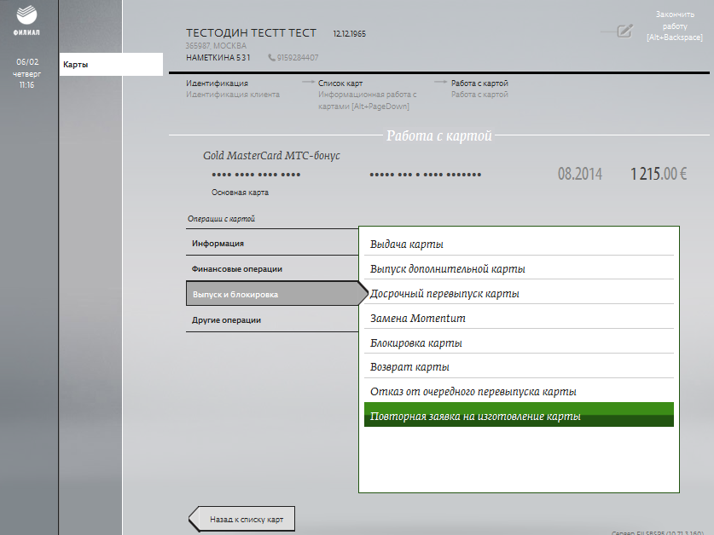Image resolution: width=714 pixels, height=535 pixels.
Task: Click Назад к списку карт button
Action: point(241,519)
